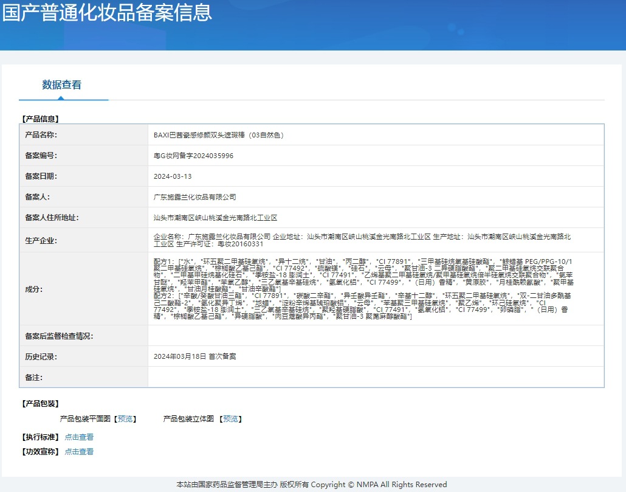Open 点击查看 link next to 功效宣称
The image size is (626, 492).
coord(79,452)
